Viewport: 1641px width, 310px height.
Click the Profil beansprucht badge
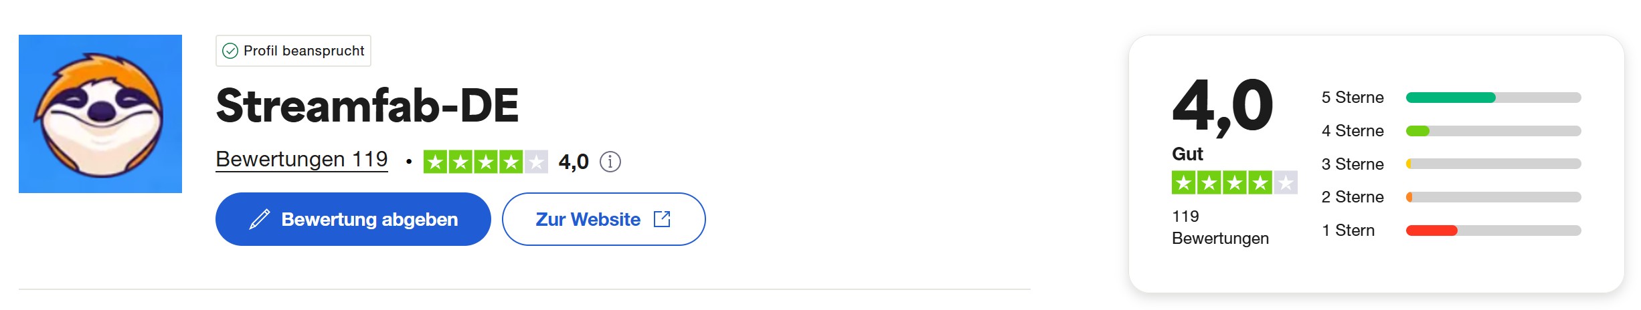point(293,51)
